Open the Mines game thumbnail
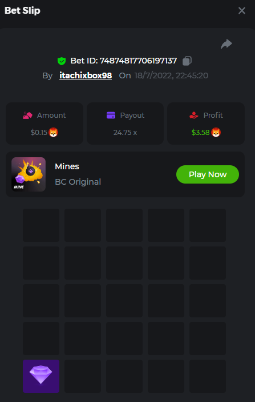This screenshot has height=402, width=255. 29,174
